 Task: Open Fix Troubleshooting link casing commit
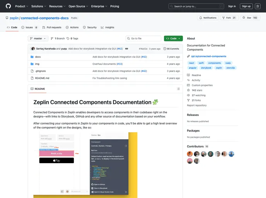(109, 78)
